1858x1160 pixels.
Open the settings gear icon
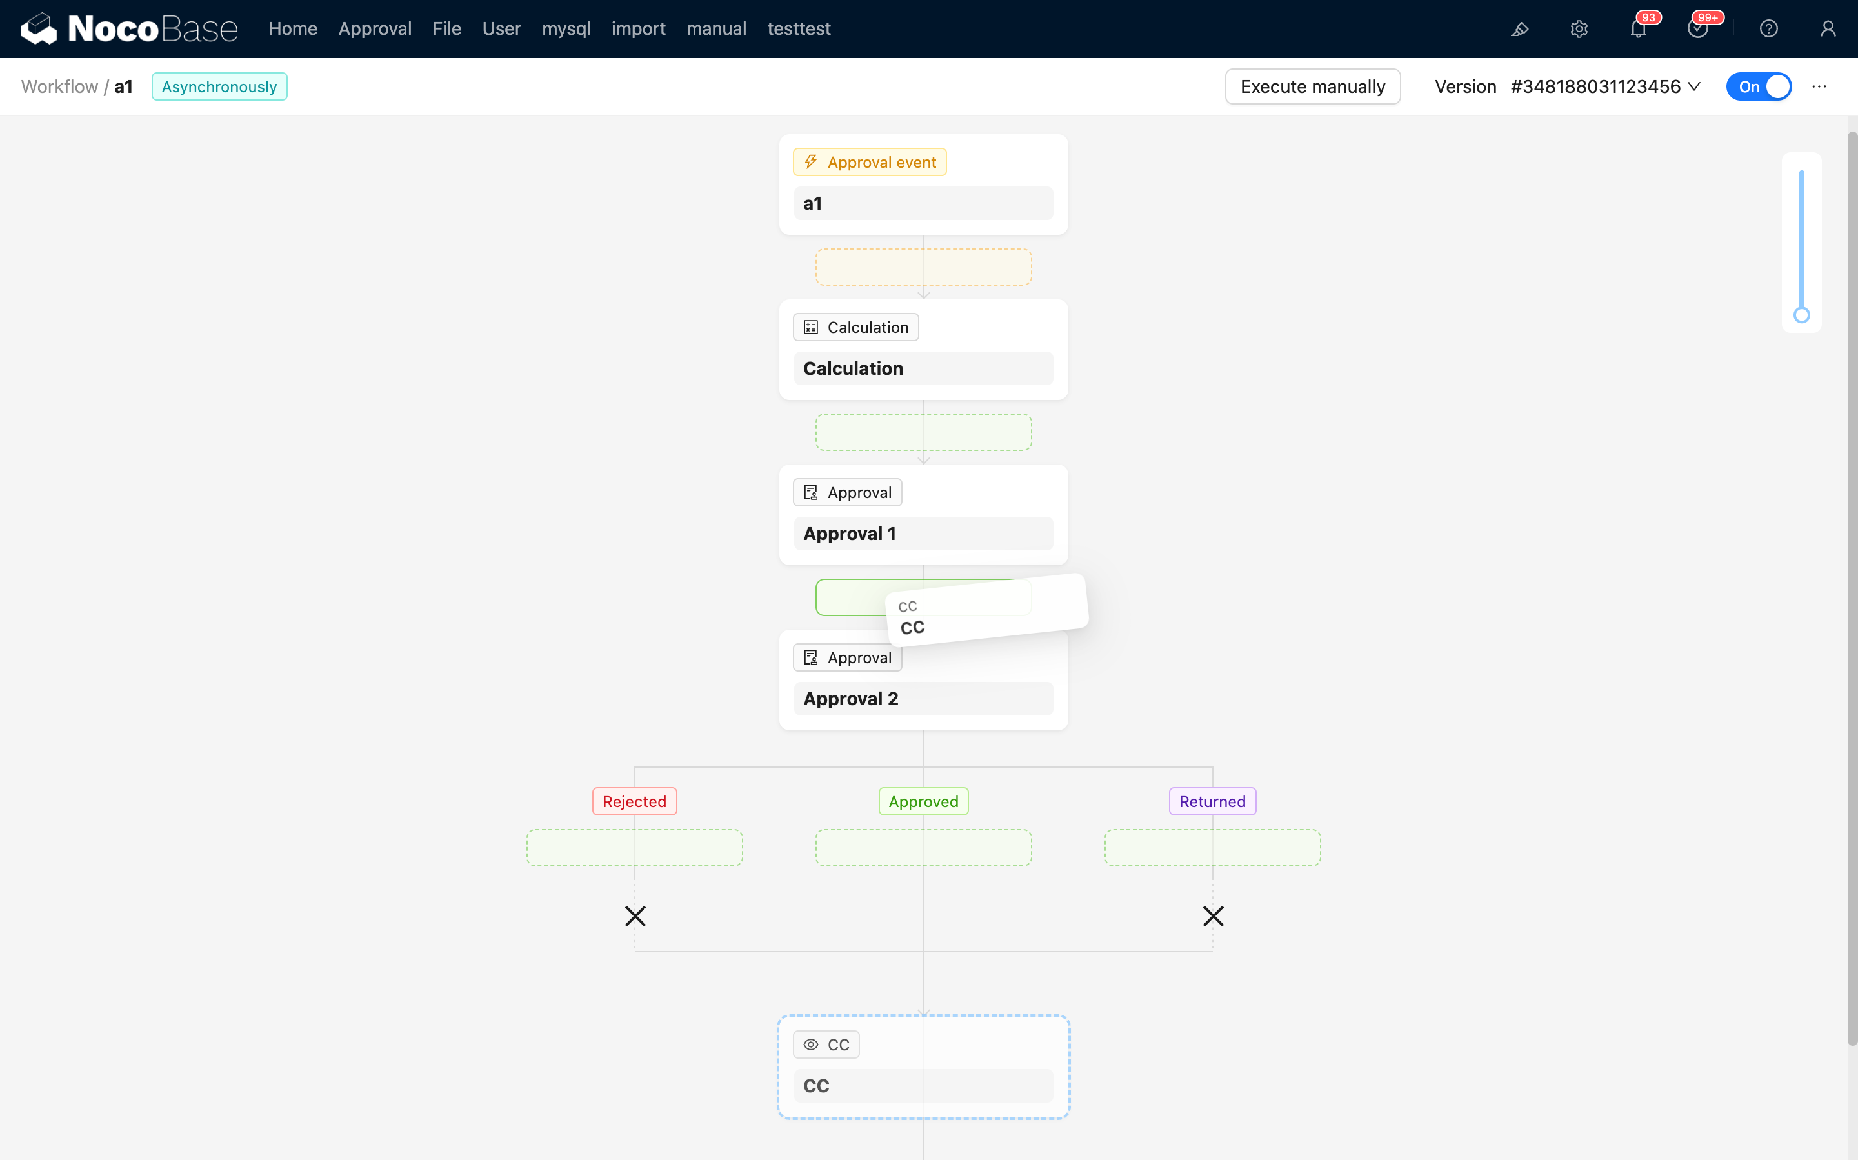1579,29
